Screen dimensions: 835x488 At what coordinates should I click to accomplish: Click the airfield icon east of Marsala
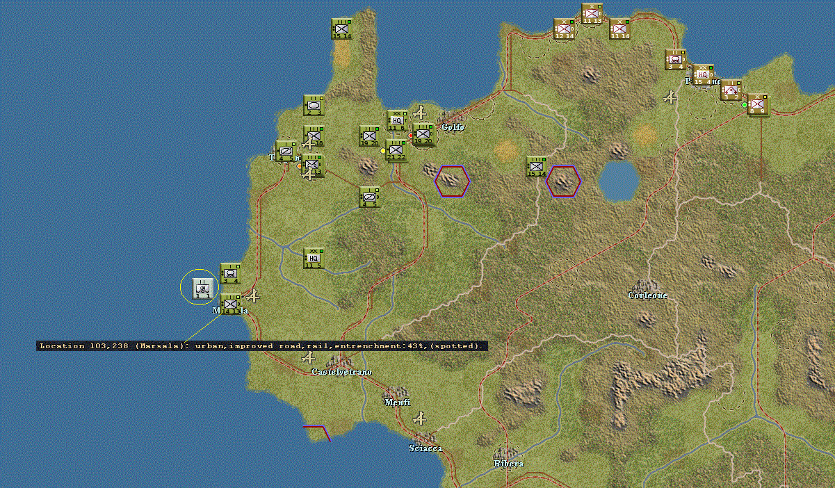253,297
